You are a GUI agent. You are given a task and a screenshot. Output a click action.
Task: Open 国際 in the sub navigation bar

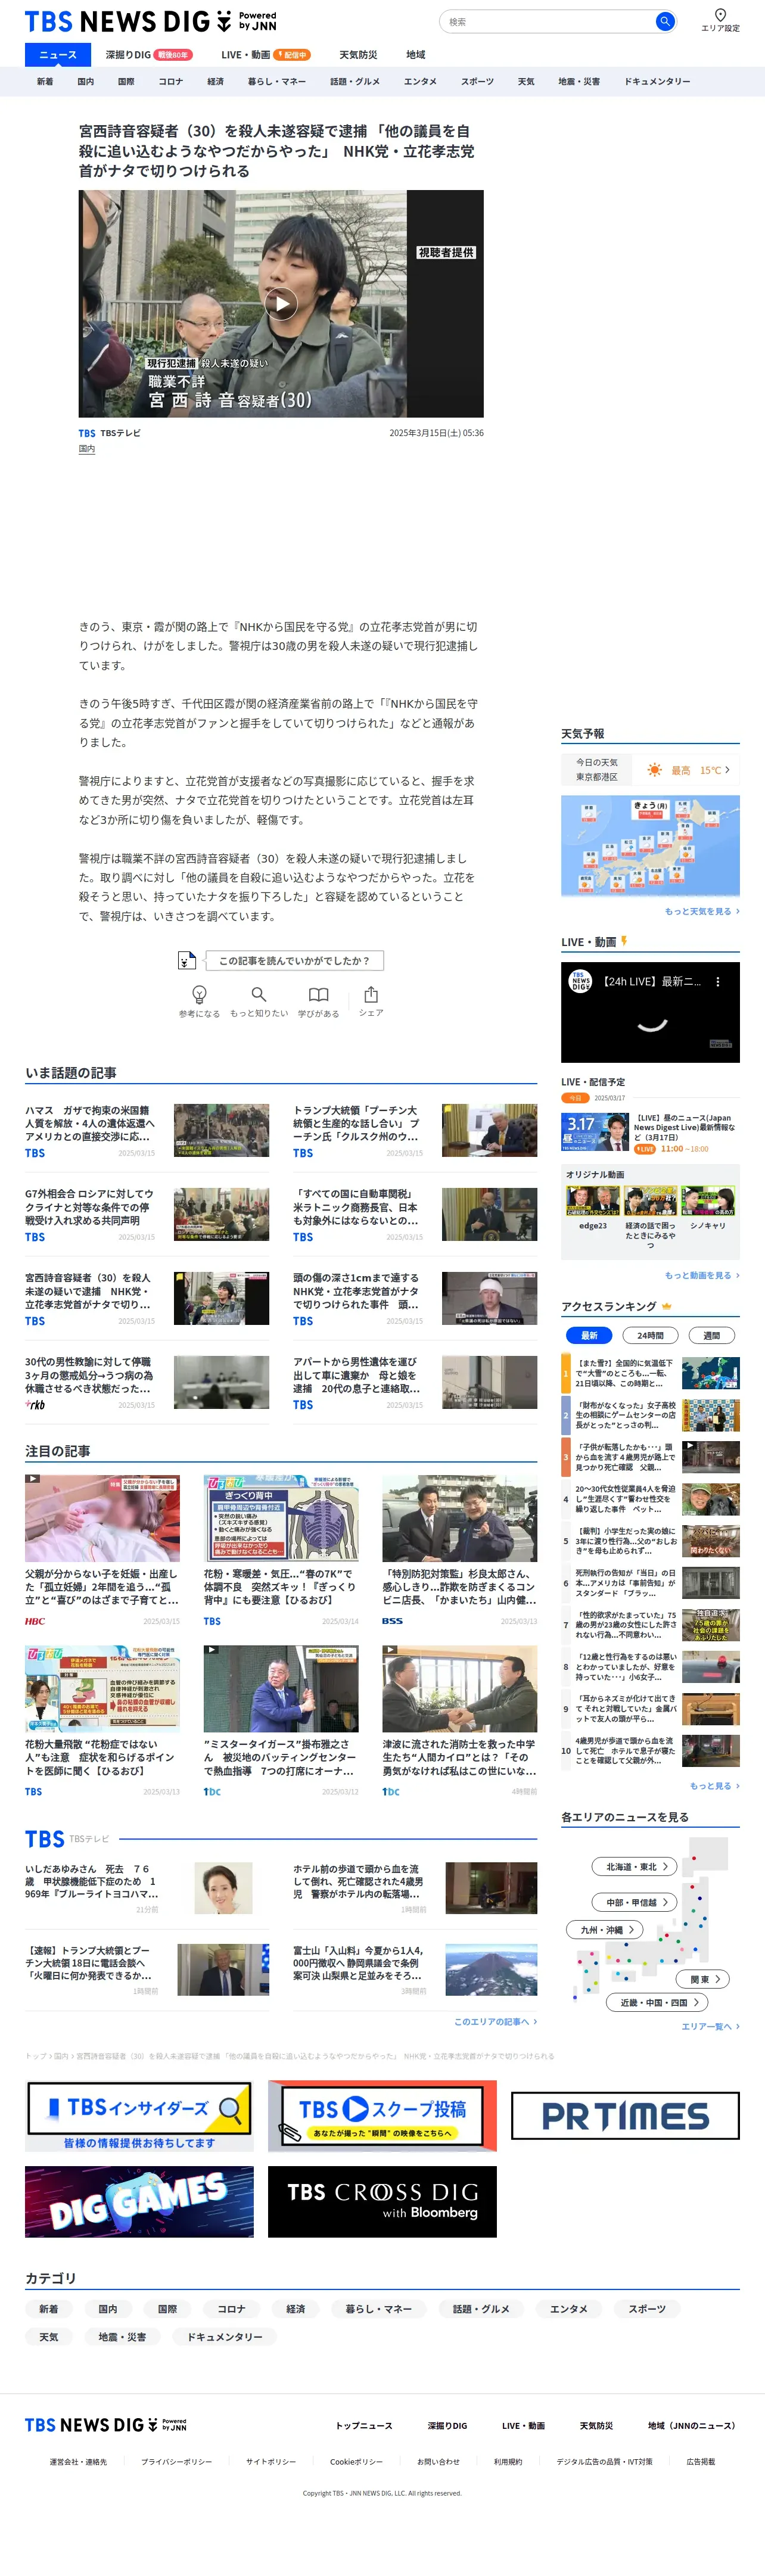coord(126,82)
